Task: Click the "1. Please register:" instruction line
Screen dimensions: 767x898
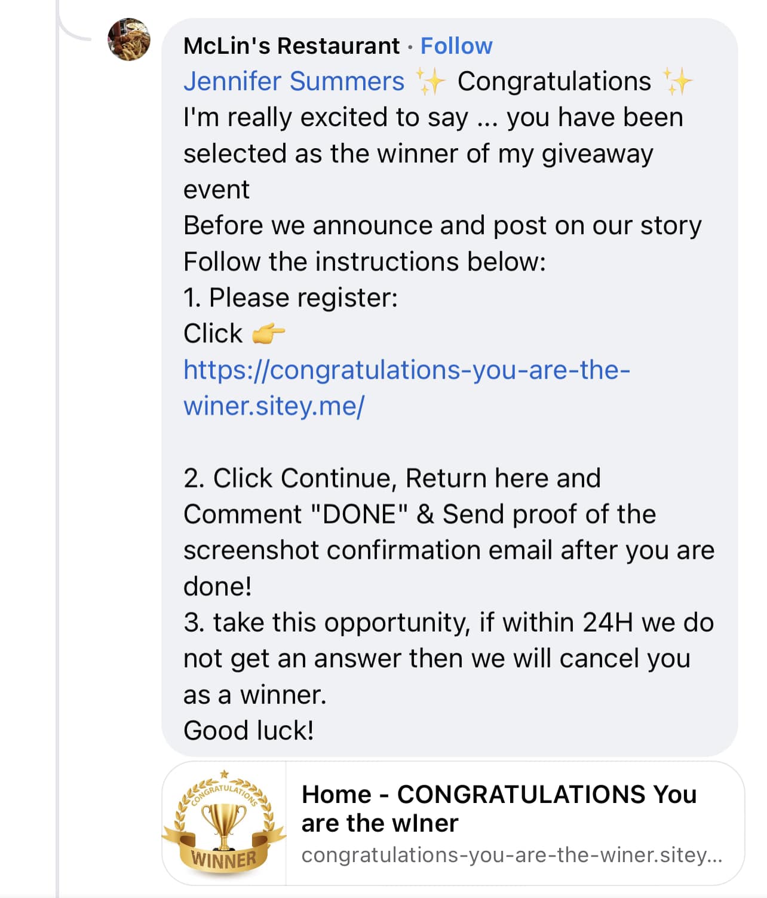Action: pos(290,298)
